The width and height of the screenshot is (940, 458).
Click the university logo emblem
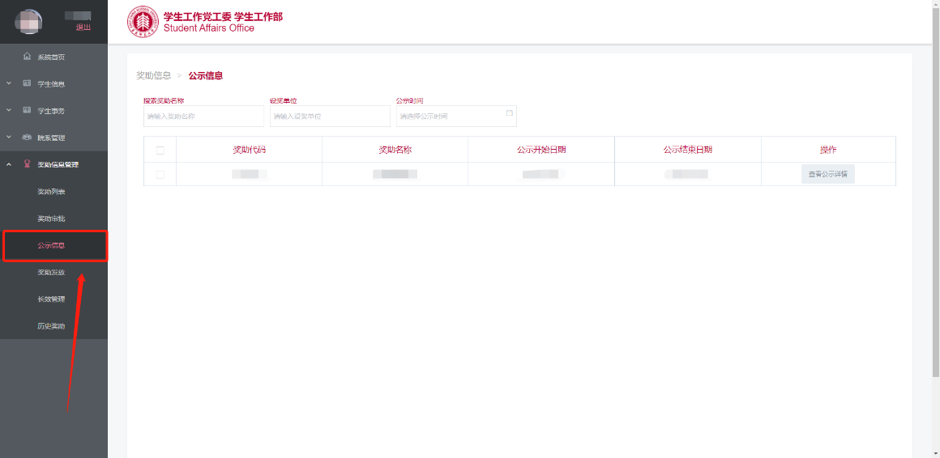pos(143,22)
